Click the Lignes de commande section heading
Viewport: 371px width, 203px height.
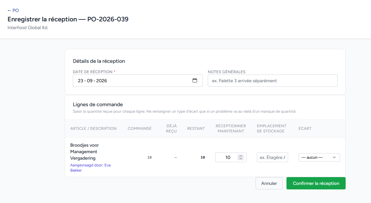click(x=98, y=104)
